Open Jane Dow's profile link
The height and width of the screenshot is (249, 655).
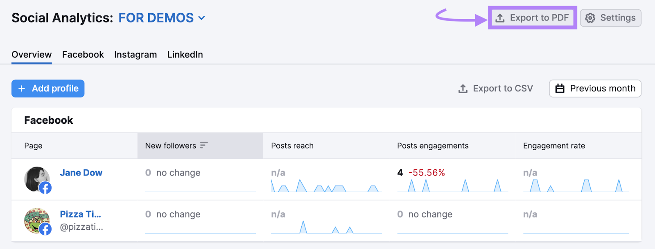[81, 172]
